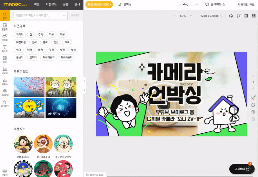Switch to the grid view of slides
Viewport: 258px width, 177px height.
pyautogui.click(x=253, y=16)
